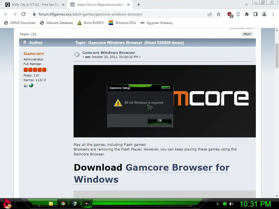279x209 pixels.
Task: Open the Angry Birds start button
Action: pyautogui.click(x=7, y=204)
